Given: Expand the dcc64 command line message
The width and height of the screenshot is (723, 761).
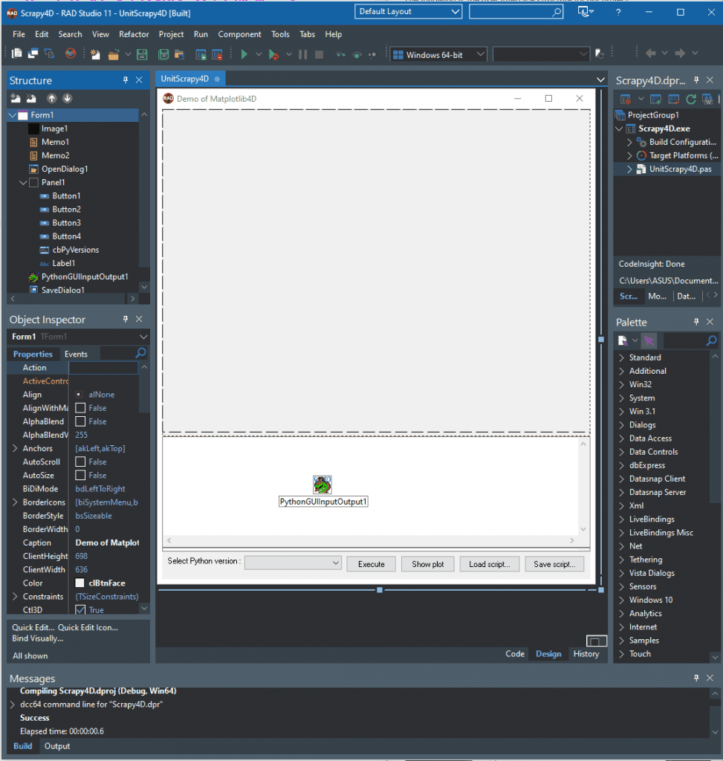Looking at the screenshot, I should 13,705.
